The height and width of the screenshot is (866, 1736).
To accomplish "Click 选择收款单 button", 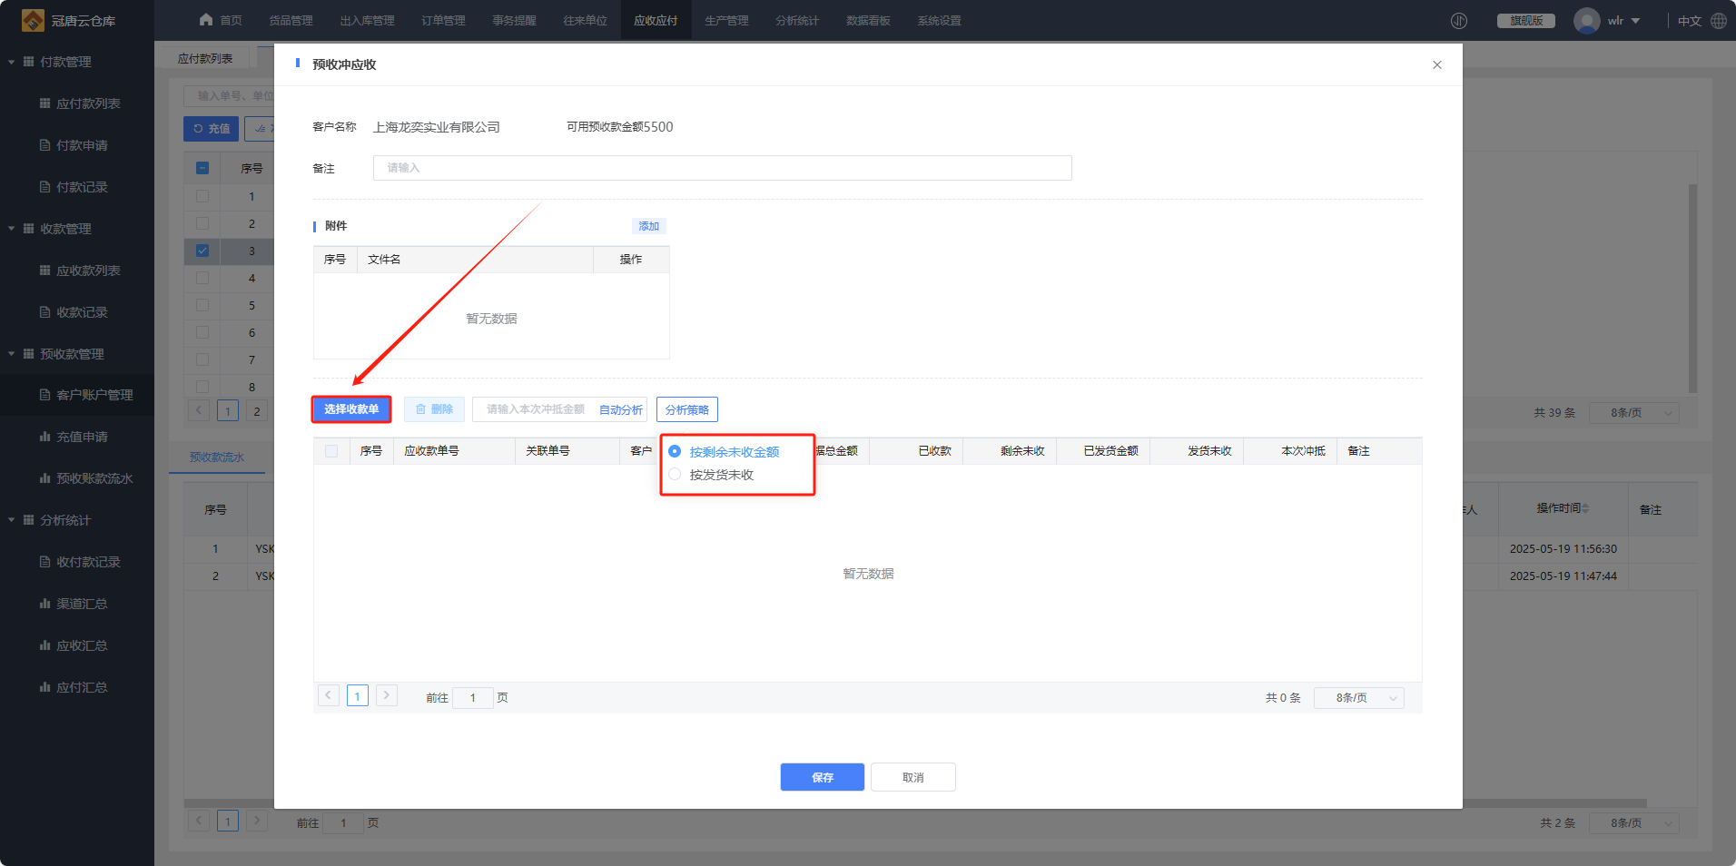I will (351, 409).
